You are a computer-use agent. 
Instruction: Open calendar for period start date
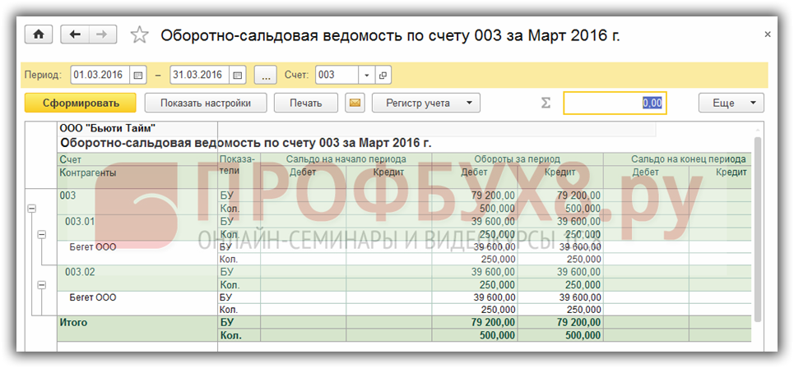[138, 76]
